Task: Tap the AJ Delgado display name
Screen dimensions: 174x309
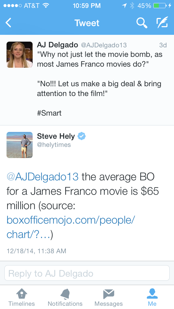Action: point(58,45)
